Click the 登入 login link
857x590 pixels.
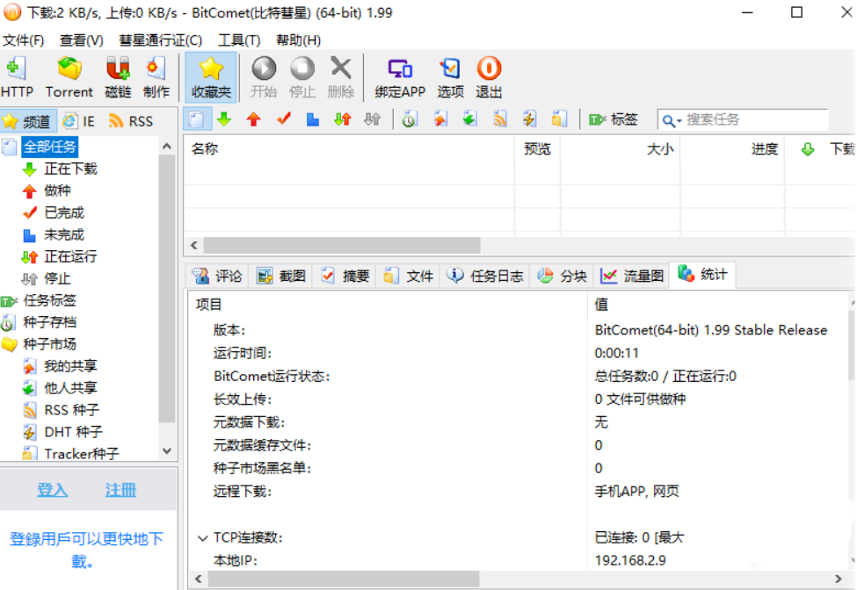(52, 490)
